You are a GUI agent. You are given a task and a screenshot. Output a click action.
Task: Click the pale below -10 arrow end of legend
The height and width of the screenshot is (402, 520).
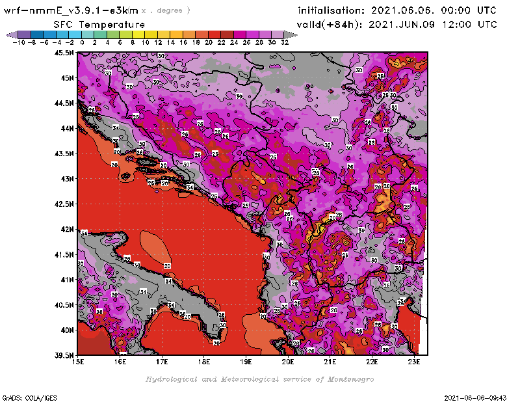(x=12, y=34)
